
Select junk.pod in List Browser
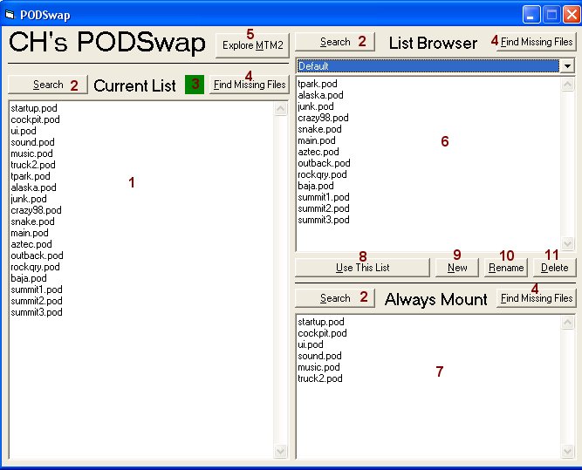pyautogui.click(x=316, y=106)
